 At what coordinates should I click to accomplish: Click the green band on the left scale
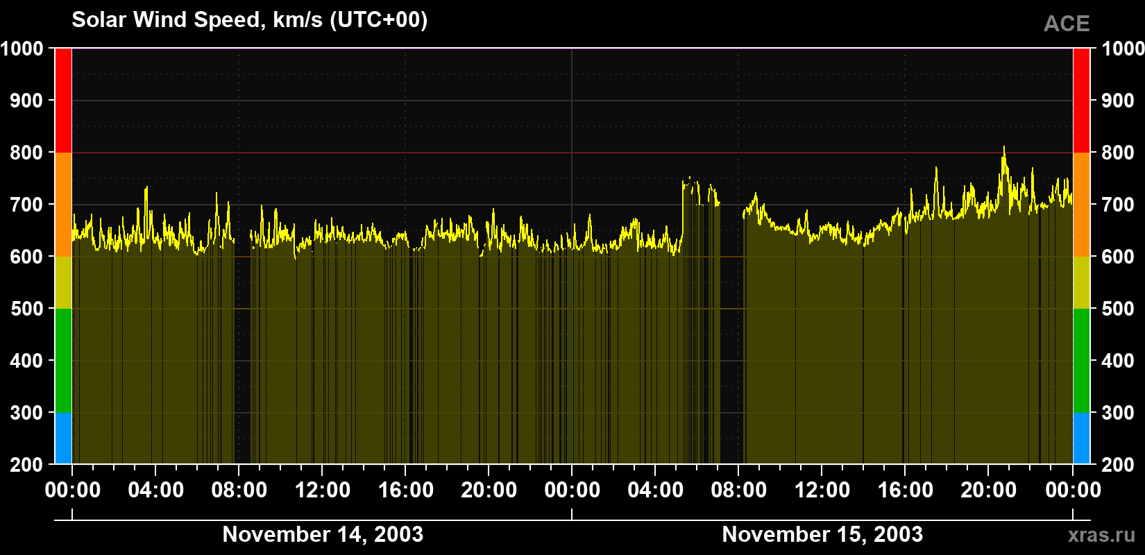(x=63, y=361)
